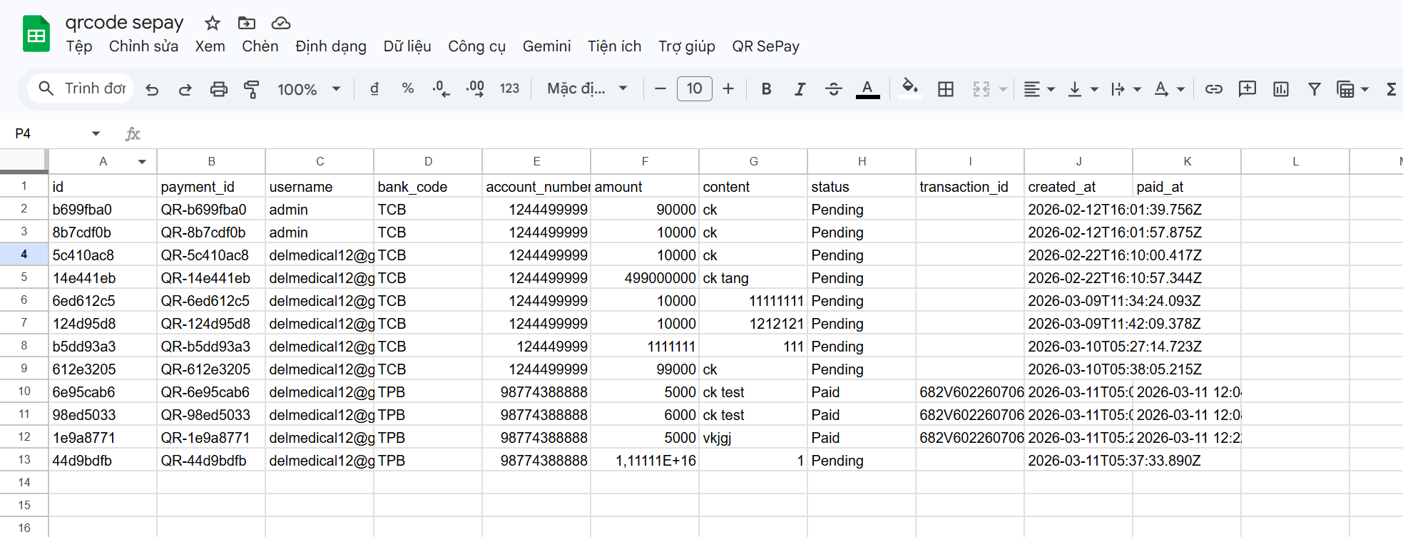
Task: Increase font size with plus button
Action: [728, 89]
